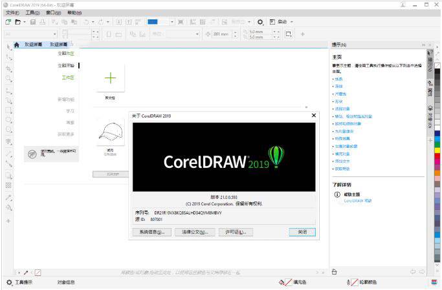Select the Drop Shadow tool in the toolbox
Screen dimensions: 442x290
pos(8,176)
